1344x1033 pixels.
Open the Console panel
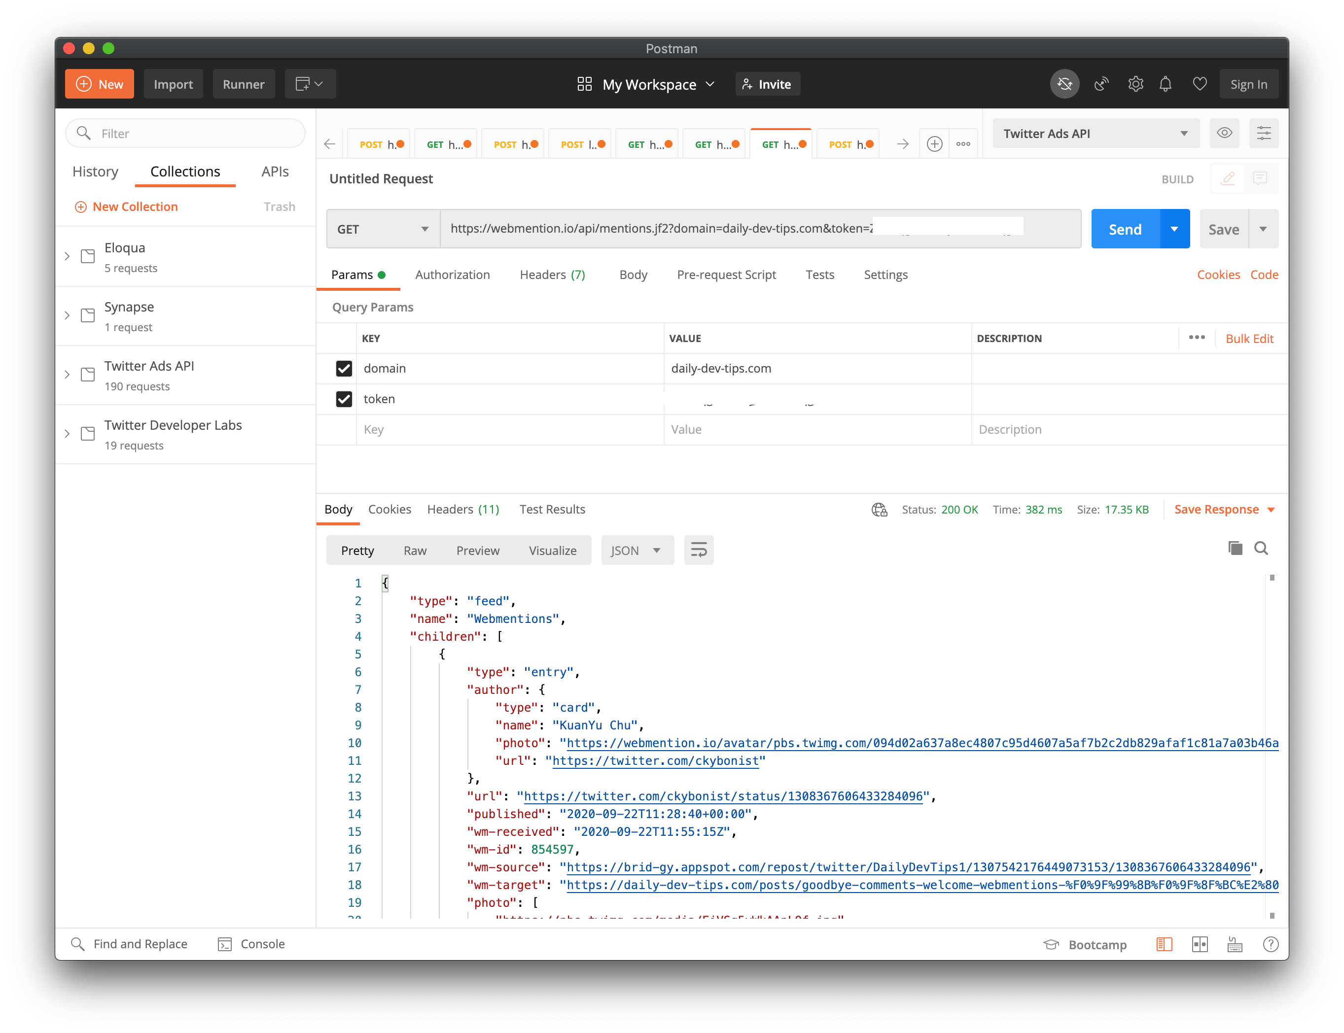coord(251,944)
